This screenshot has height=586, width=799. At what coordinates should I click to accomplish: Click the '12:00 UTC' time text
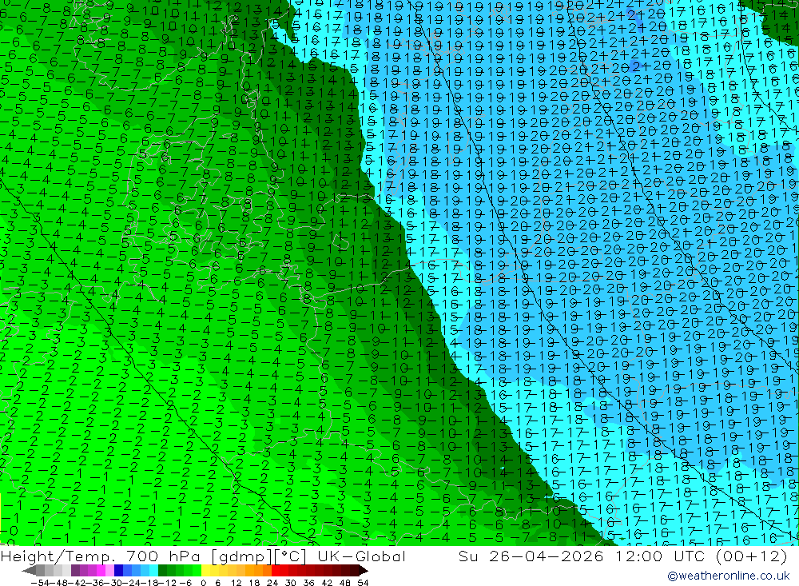[x=661, y=556]
